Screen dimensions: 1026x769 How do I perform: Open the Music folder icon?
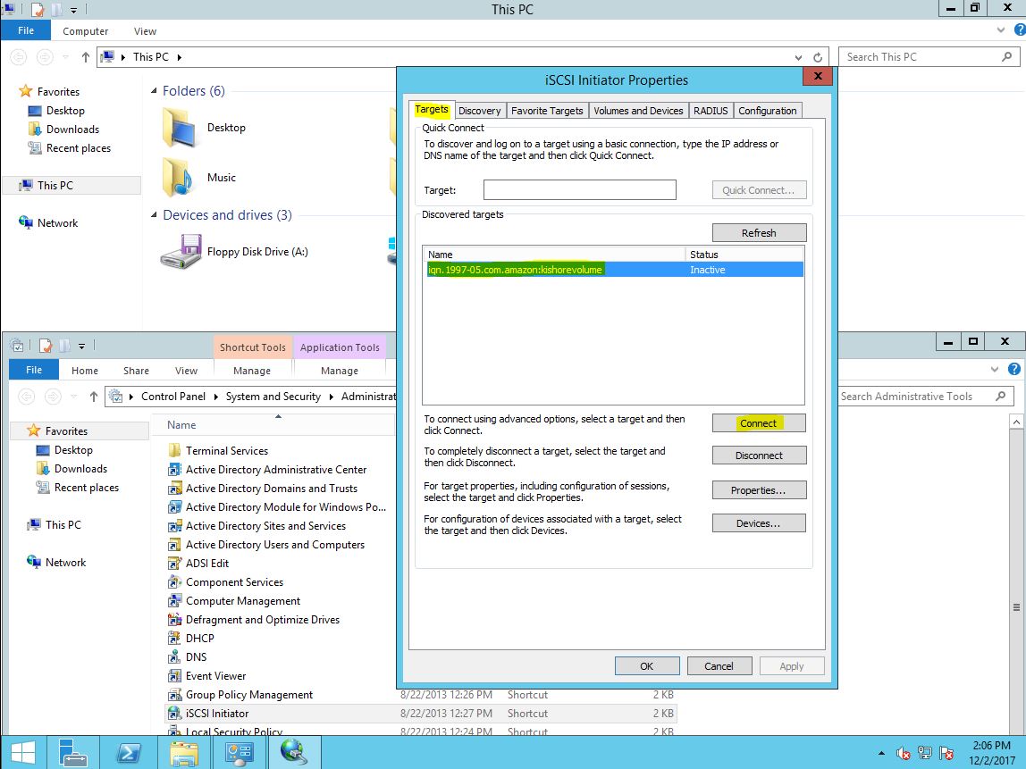[x=180, y=177]
